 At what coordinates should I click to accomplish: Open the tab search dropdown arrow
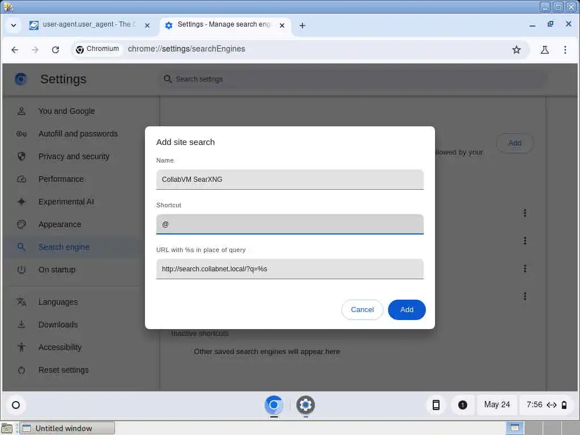point(14,25)
